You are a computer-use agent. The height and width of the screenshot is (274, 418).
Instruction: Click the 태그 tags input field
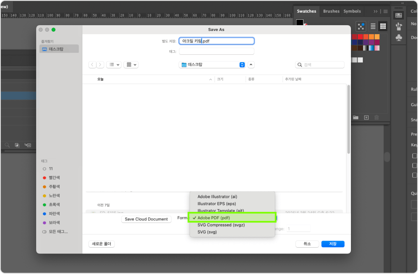[216, 52]
